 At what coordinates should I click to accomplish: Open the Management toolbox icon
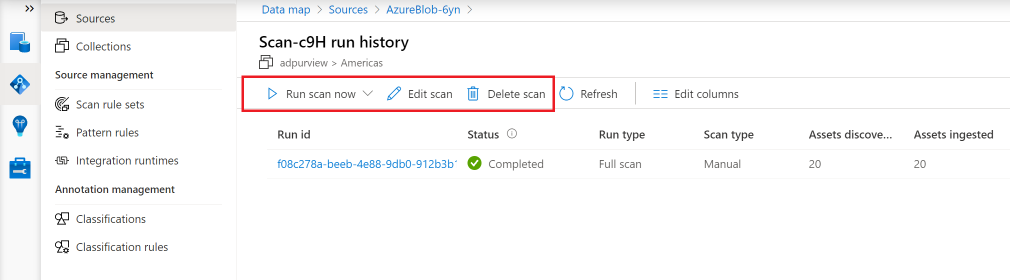point(20,168)
